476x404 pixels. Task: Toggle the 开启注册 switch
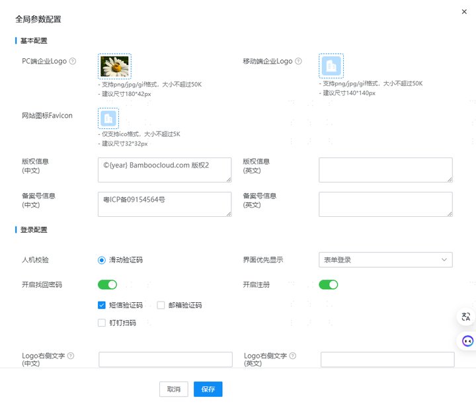point(328,285)
